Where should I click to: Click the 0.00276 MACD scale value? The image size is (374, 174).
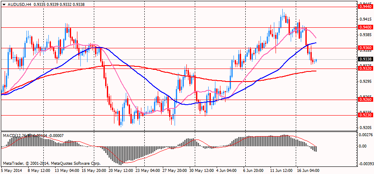pyautogui.click(x=366, y=134)
